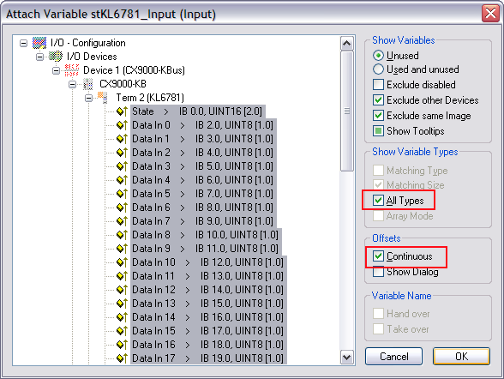Click the Data In 1 variable icon
The width and height of the screenshot is (504, 379).
[x=122, y=139]
